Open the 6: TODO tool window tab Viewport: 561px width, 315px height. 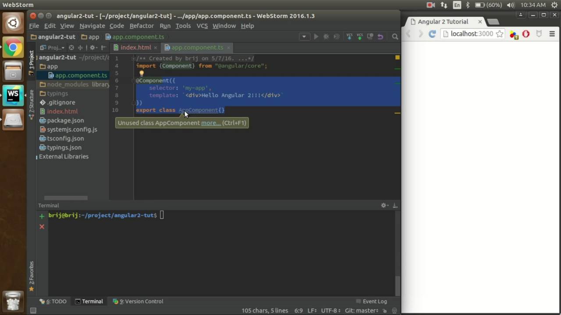point(53,301)
